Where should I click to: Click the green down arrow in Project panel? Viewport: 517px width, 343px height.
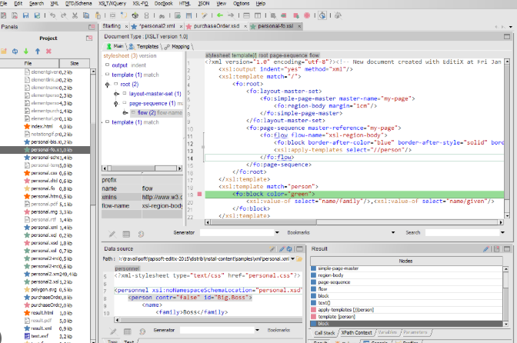(26, 51)
